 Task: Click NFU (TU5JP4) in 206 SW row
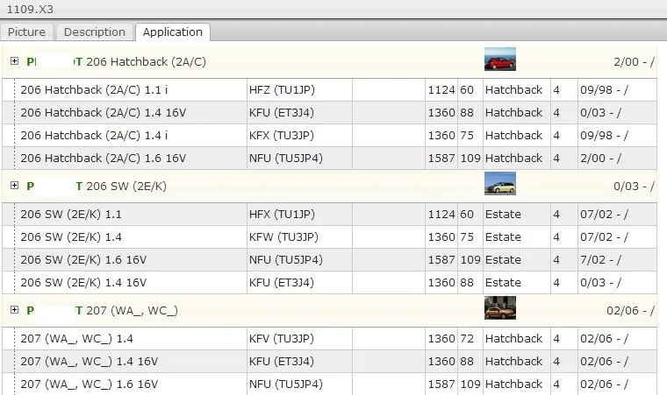286,260
